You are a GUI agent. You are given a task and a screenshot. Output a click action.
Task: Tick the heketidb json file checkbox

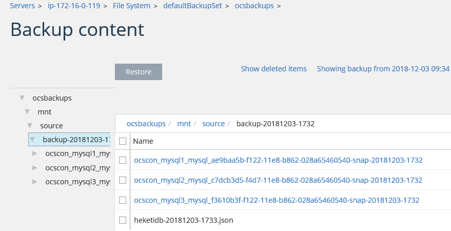point(123,220)
